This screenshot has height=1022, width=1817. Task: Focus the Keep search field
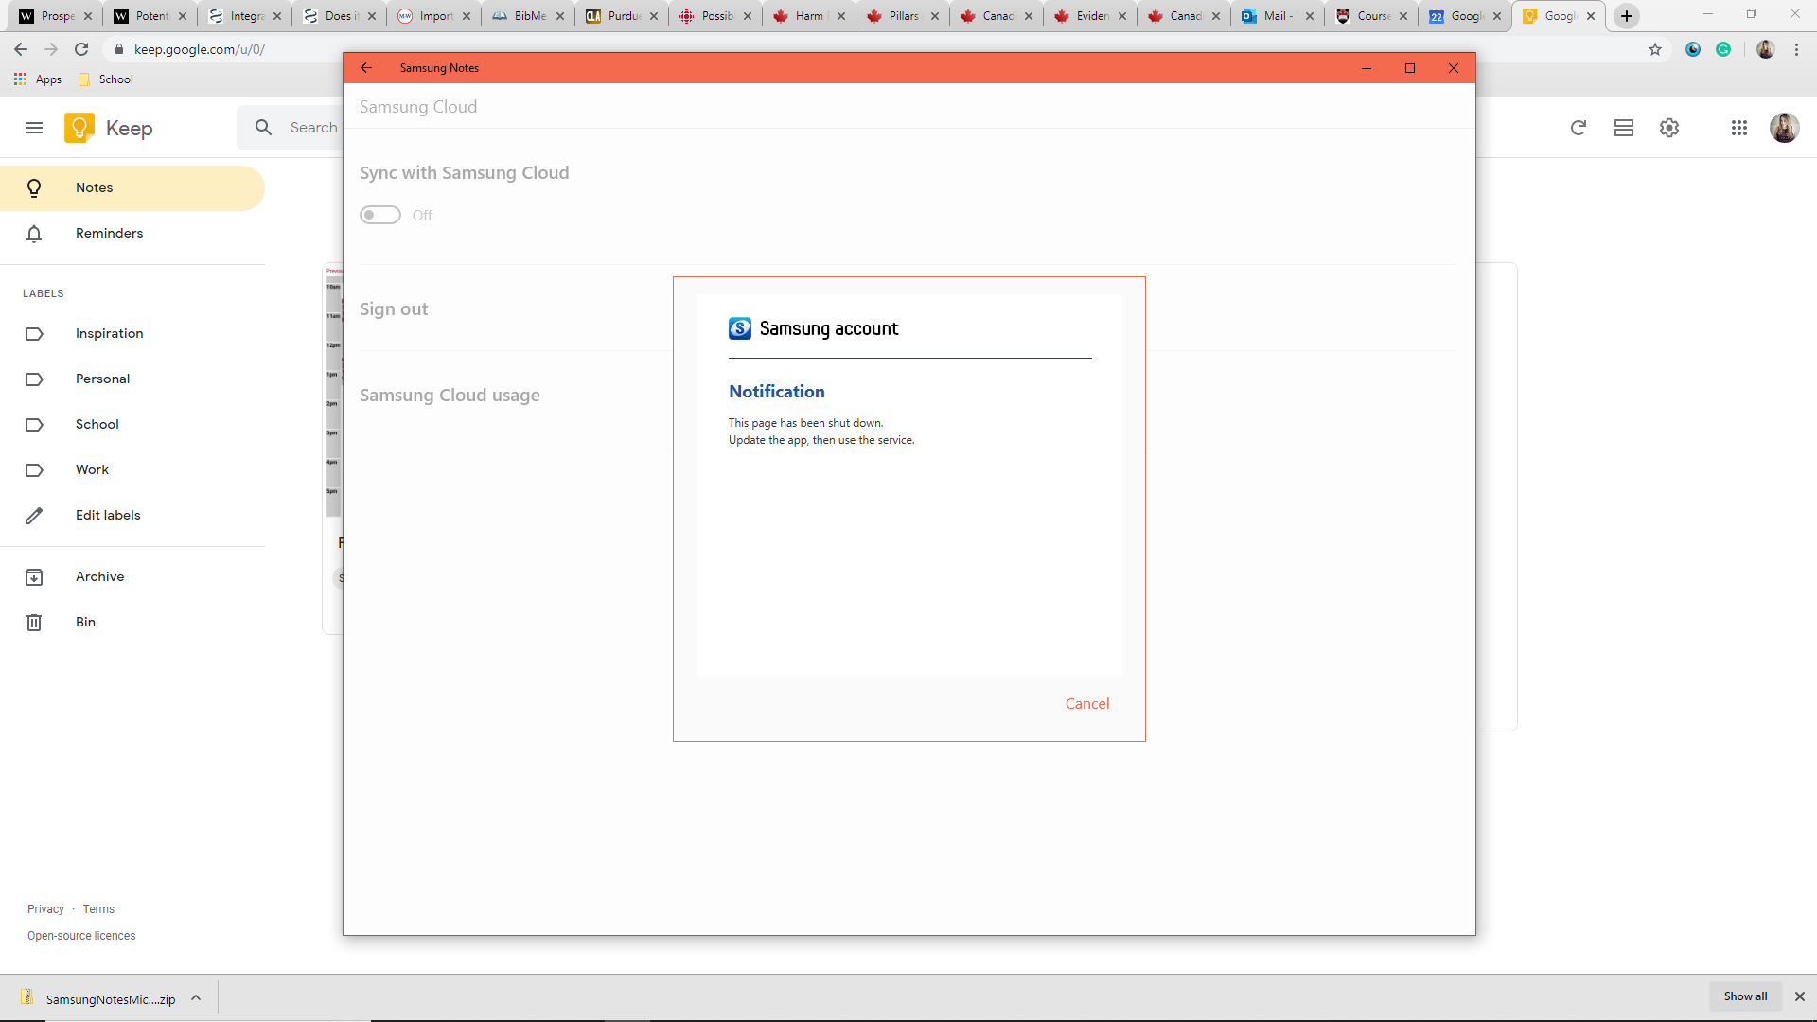click(314, 127)
